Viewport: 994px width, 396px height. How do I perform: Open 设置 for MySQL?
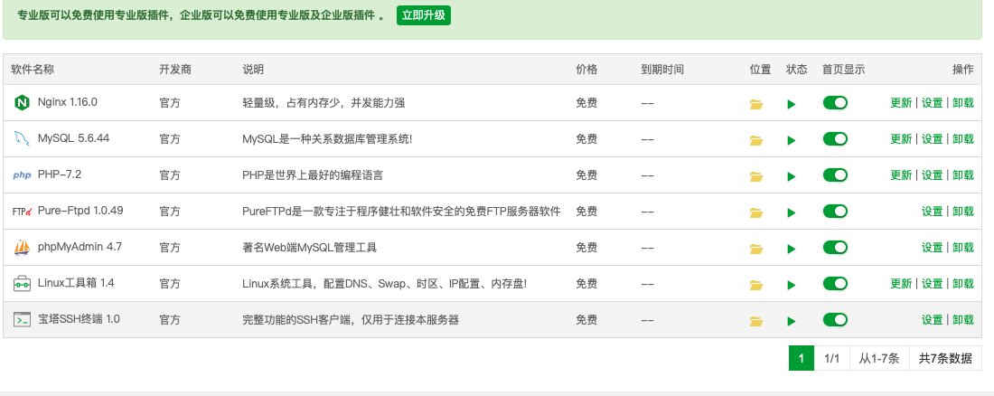[x=932, y=139]
